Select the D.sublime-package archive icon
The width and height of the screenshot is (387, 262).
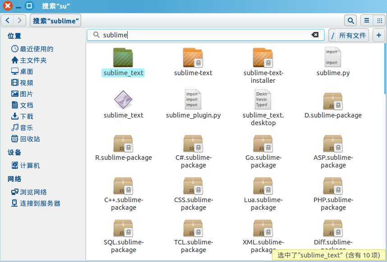(333, 101)
